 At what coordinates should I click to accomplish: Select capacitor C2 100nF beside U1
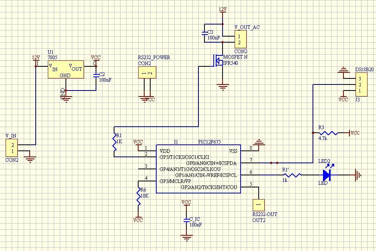pyautogui.click(x=95, y=75)
